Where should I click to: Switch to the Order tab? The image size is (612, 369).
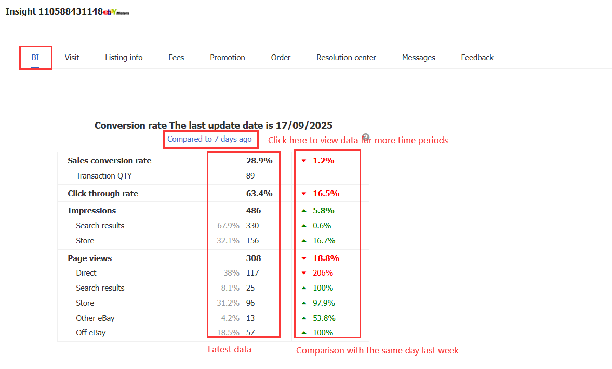click(x=281, y=58)
